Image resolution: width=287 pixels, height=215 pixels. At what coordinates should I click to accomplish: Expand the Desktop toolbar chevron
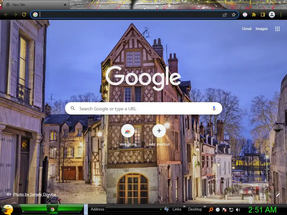tap(205, 207)
